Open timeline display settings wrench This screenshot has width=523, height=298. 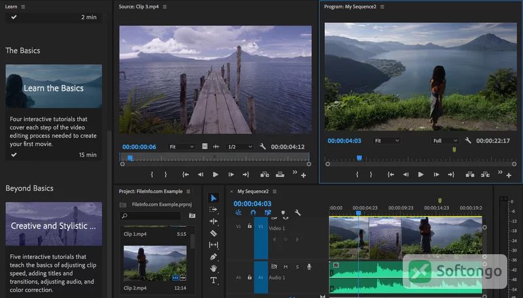pos(297,212)
